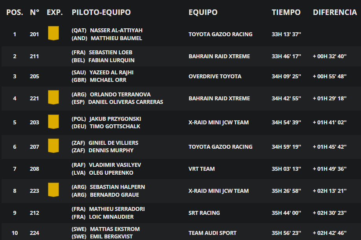
Task: Click yellow EXP badge for Sebastian Halpern
Action: pyautogui.click(x=53, y=190)
